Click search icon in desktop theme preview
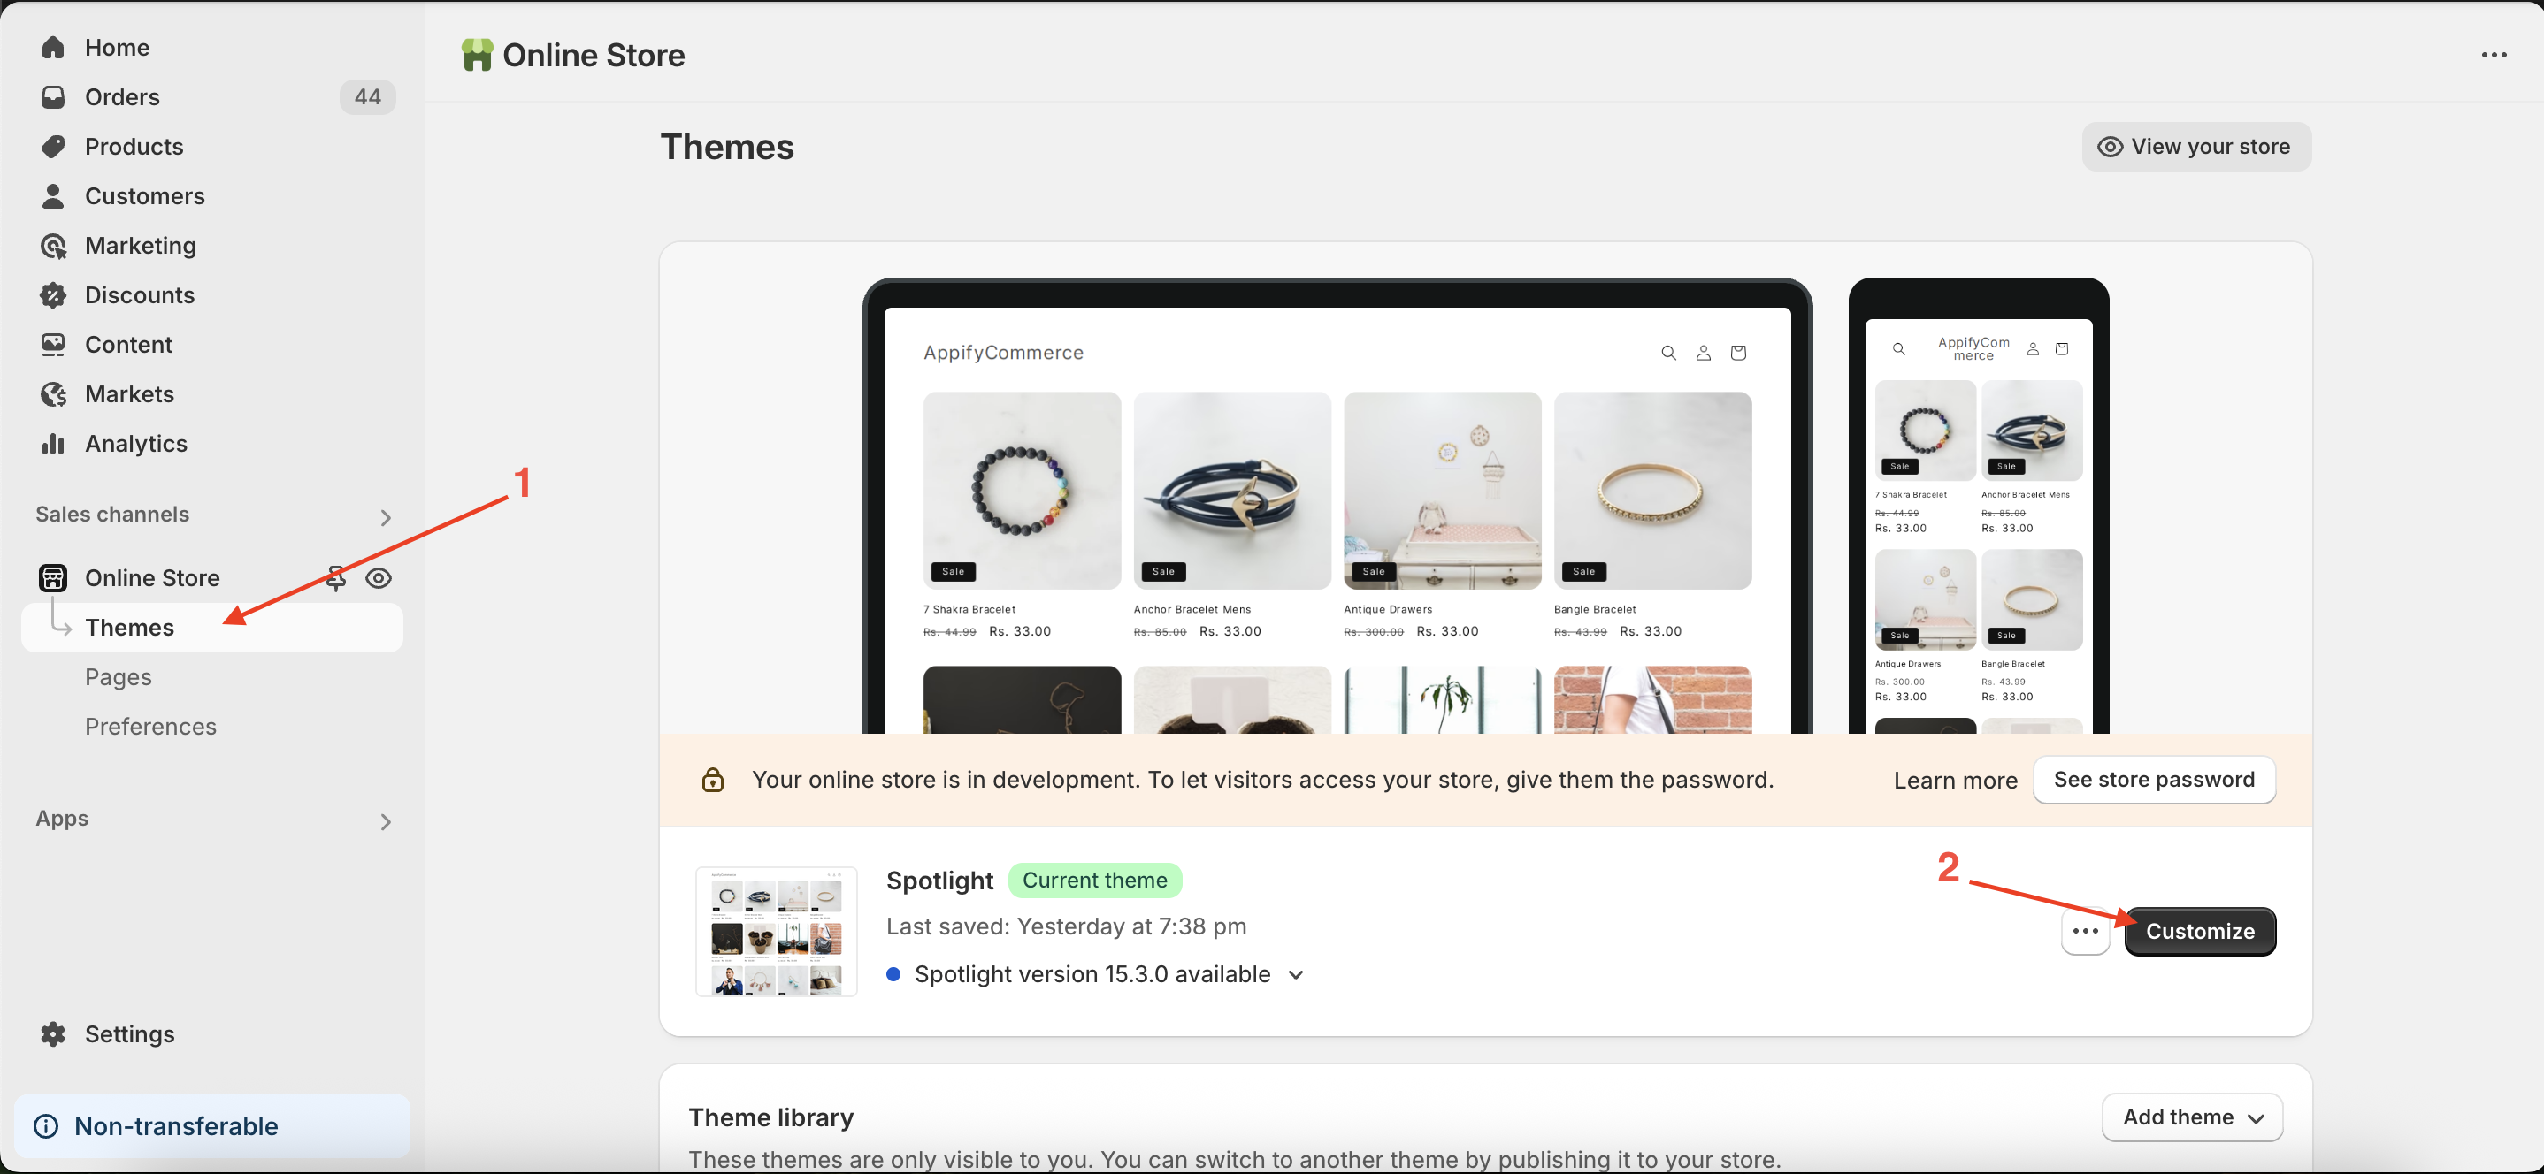 tap(1668, 353)
